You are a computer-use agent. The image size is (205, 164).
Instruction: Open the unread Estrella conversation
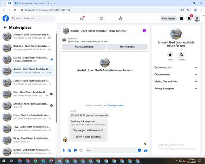28,59
